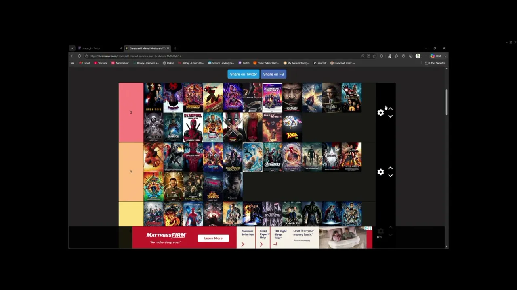
Task: Open the favorites list toolbar icon
Action: click(x=396, y=56)
